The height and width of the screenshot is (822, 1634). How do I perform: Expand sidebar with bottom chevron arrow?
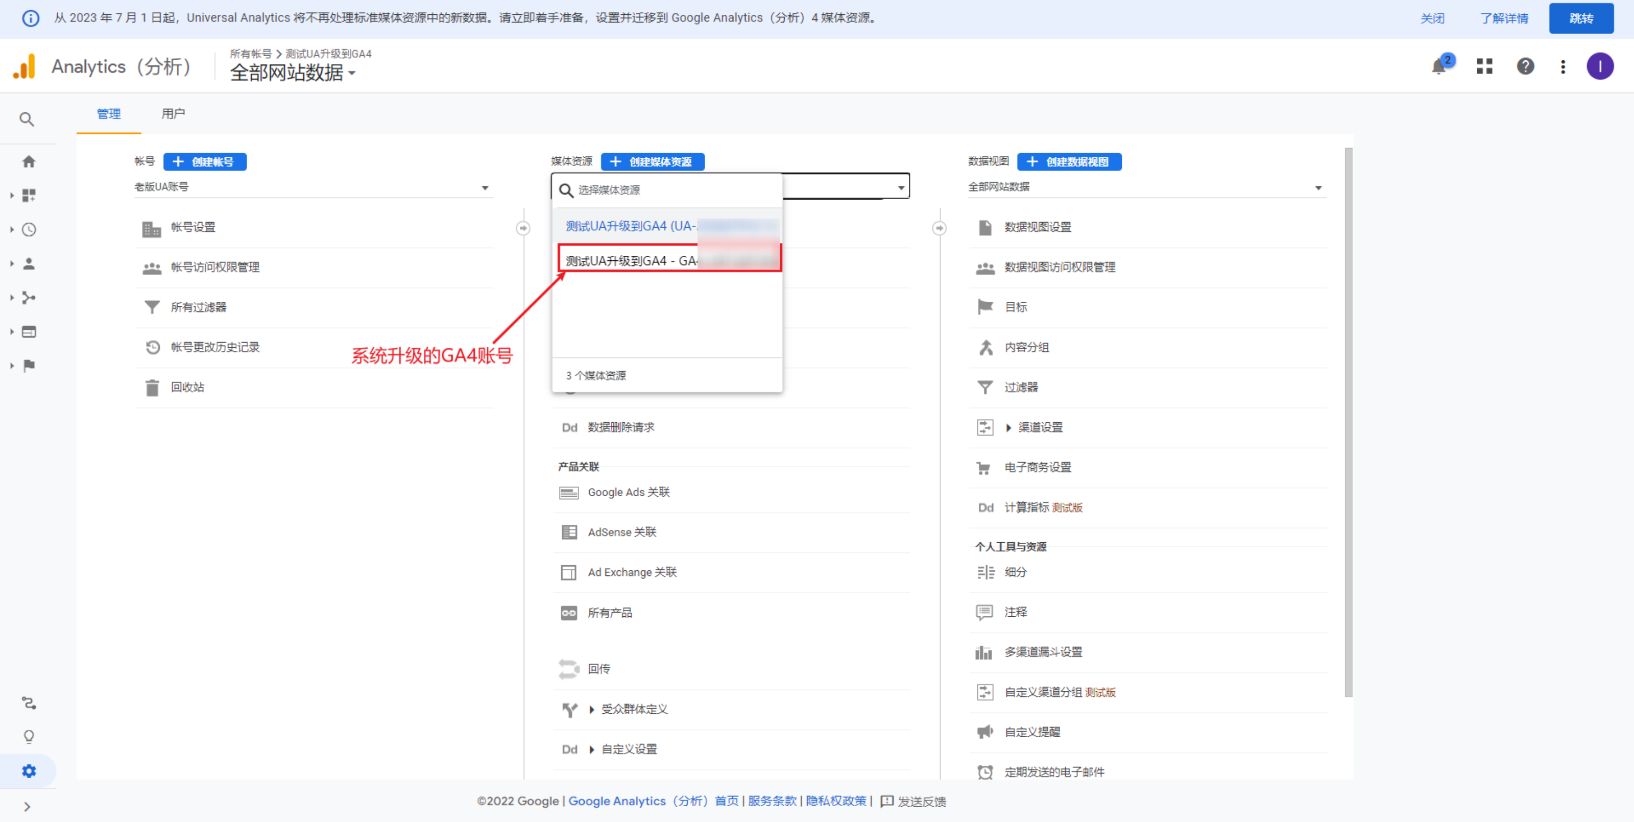tap(27, 807)
